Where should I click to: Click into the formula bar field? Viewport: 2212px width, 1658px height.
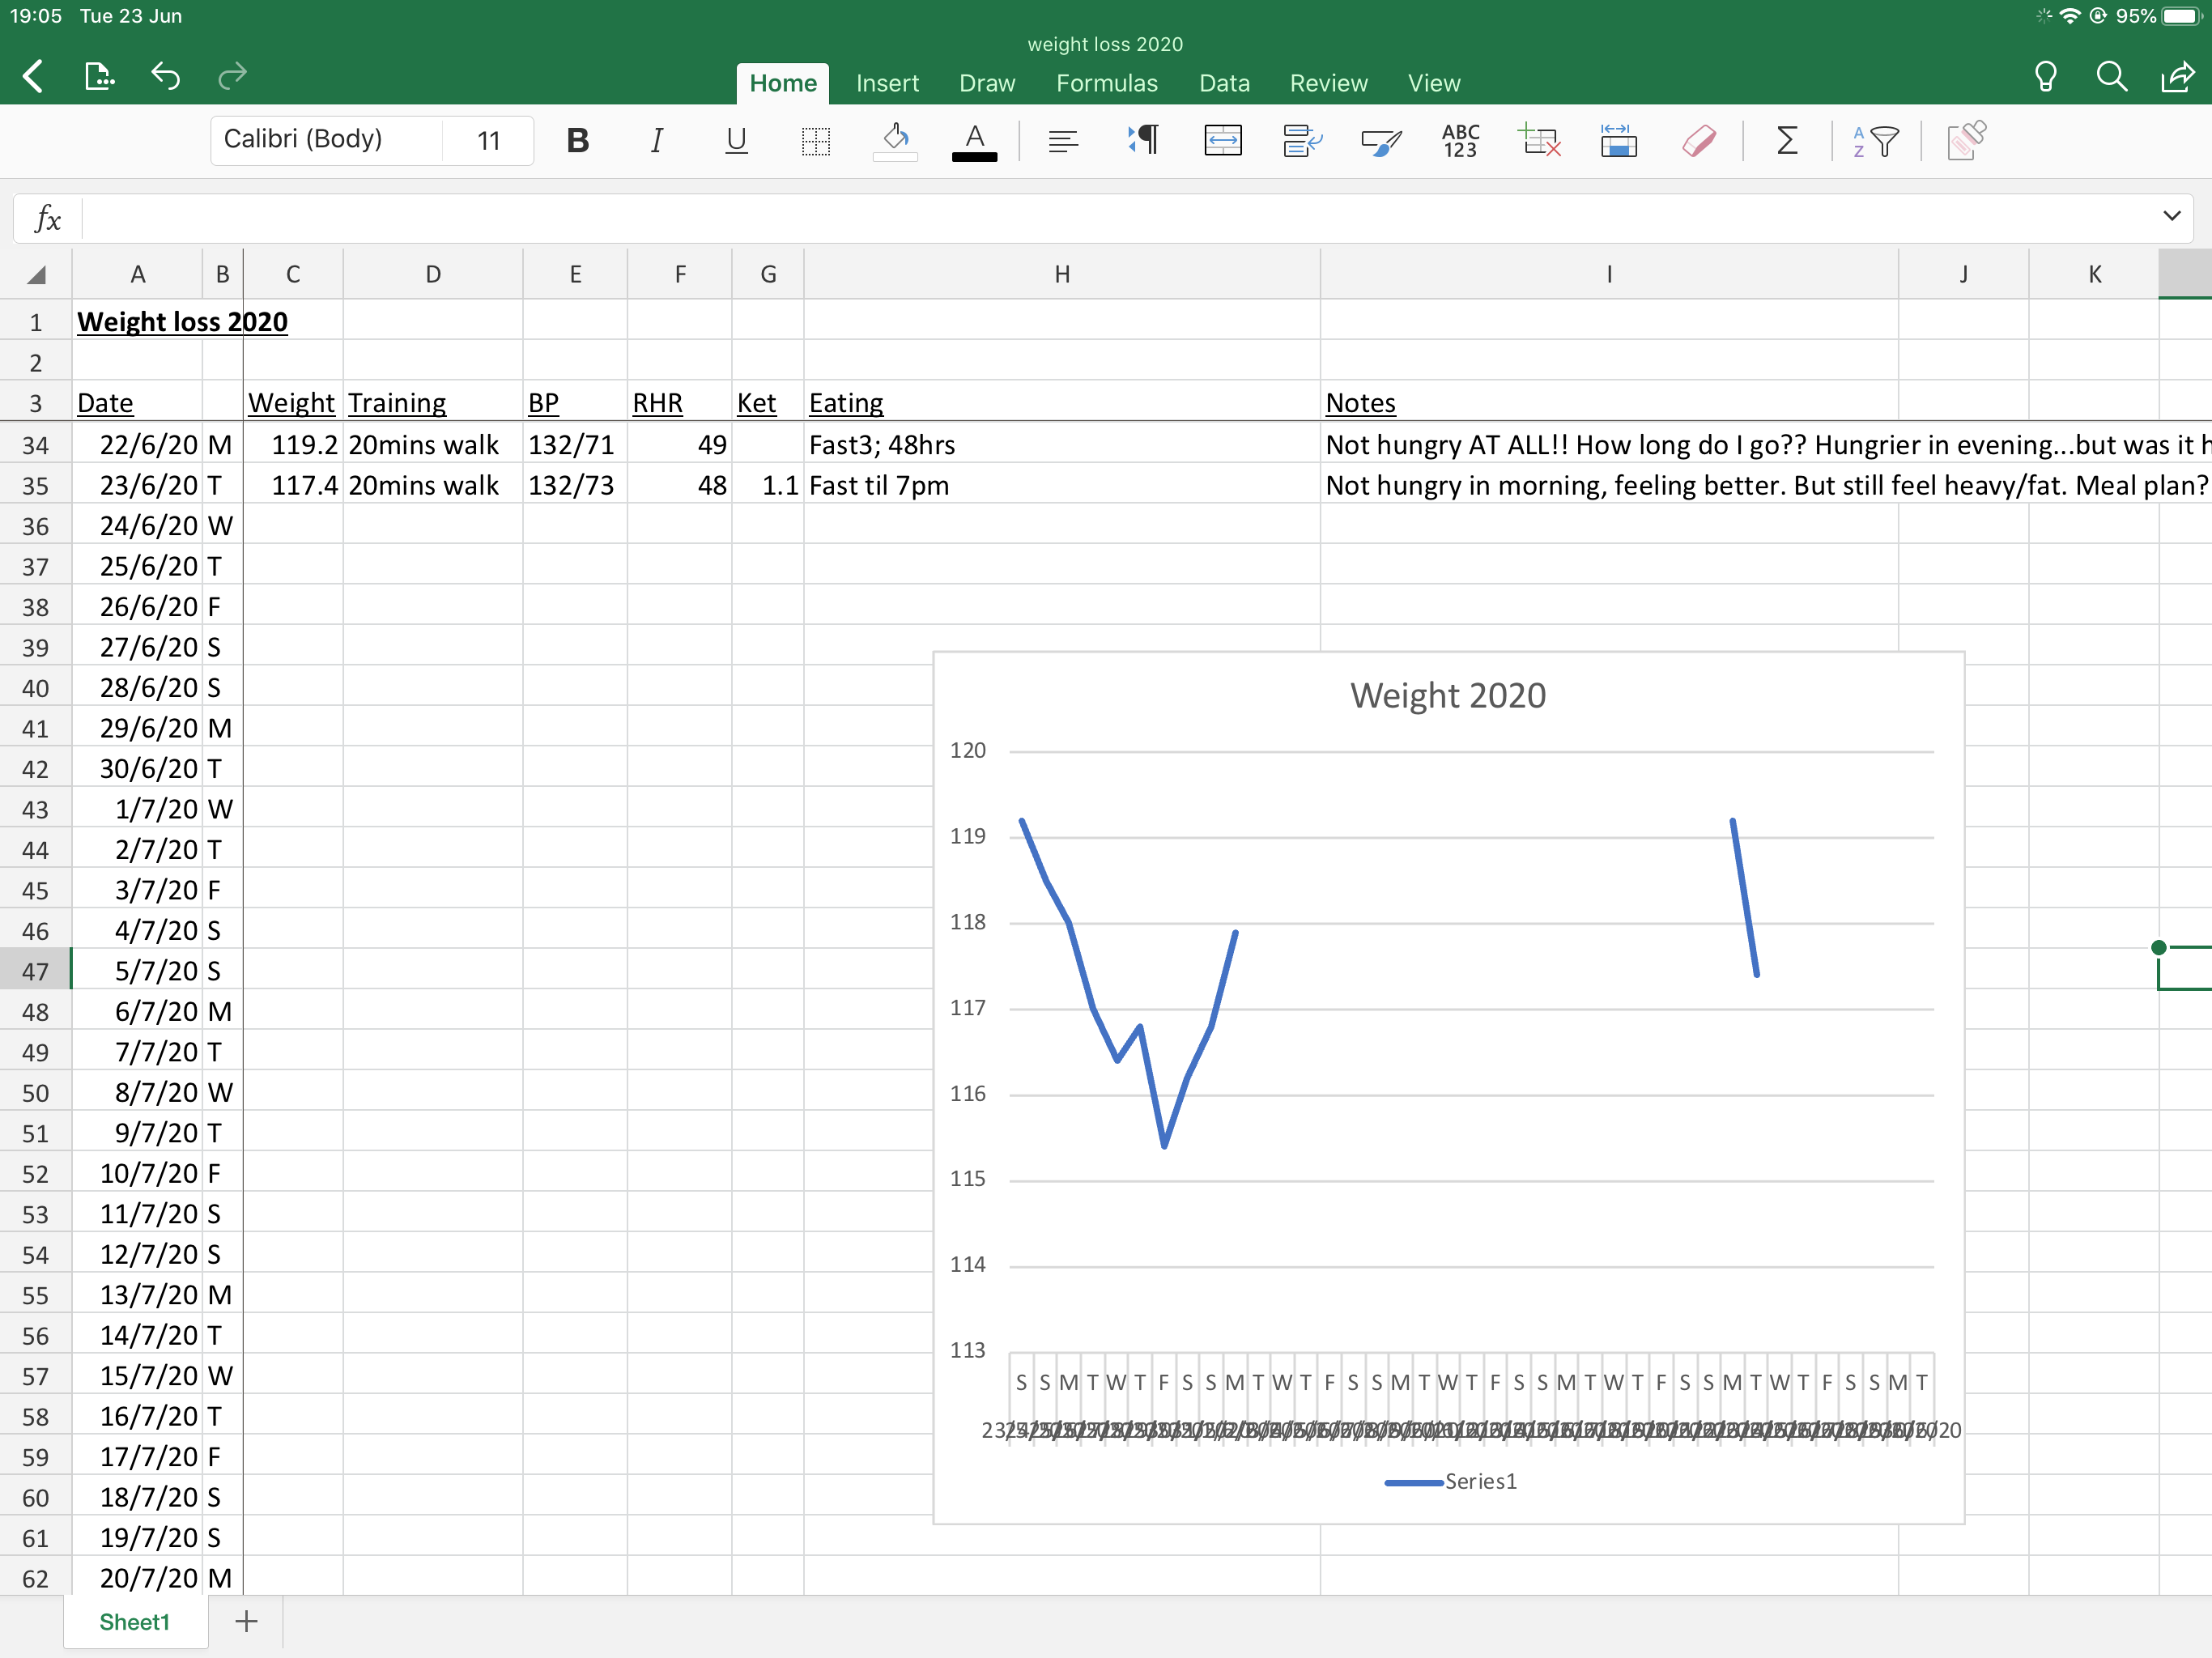(x=1115, y=218)
